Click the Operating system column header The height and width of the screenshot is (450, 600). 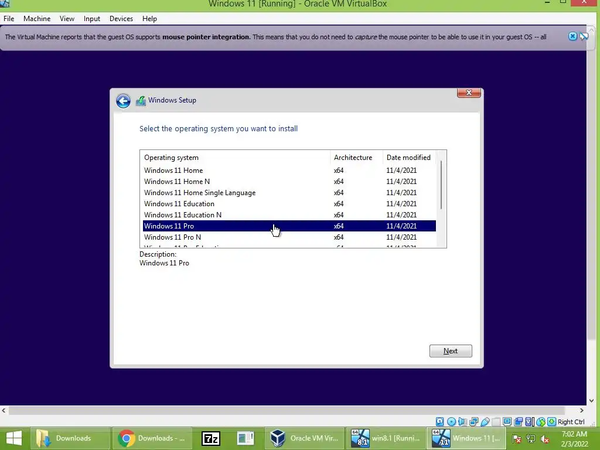(x=235, y=158)
